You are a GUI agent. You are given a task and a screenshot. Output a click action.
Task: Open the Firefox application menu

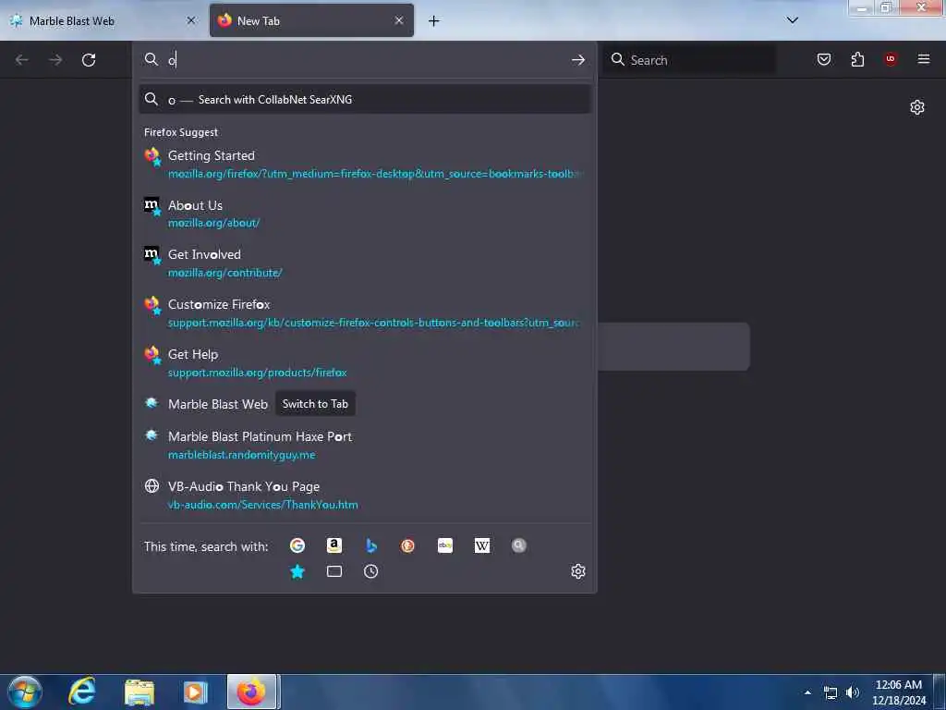click(924, 59)
